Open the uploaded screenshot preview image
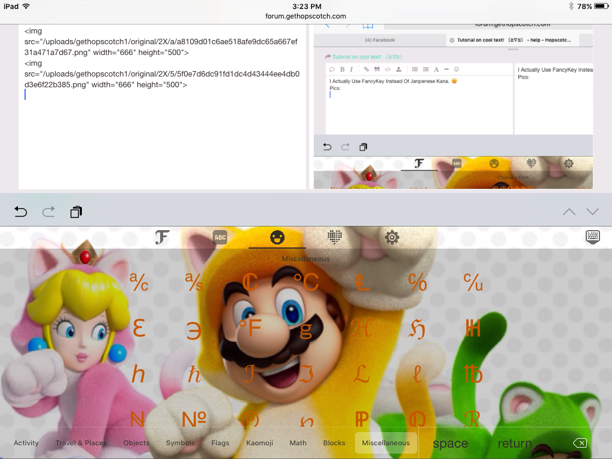This screenshot has width=612, height=459. pos(453,106)
